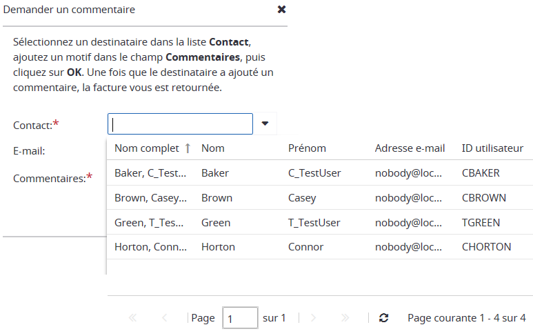Go to next page icon

(314, 318)
